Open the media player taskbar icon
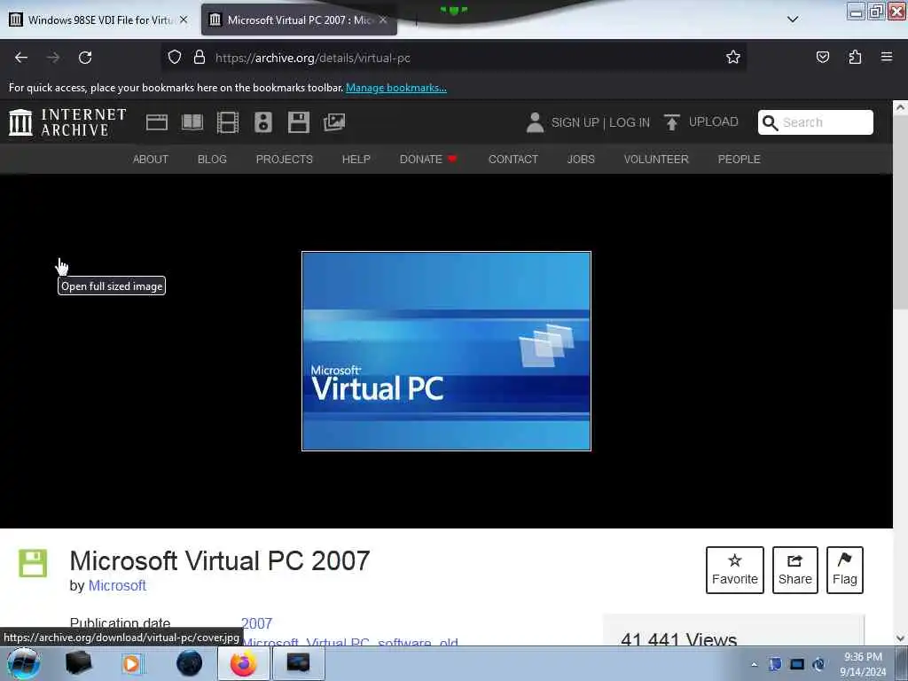Screen dimensions: 908x681 [x=131, y=663]
